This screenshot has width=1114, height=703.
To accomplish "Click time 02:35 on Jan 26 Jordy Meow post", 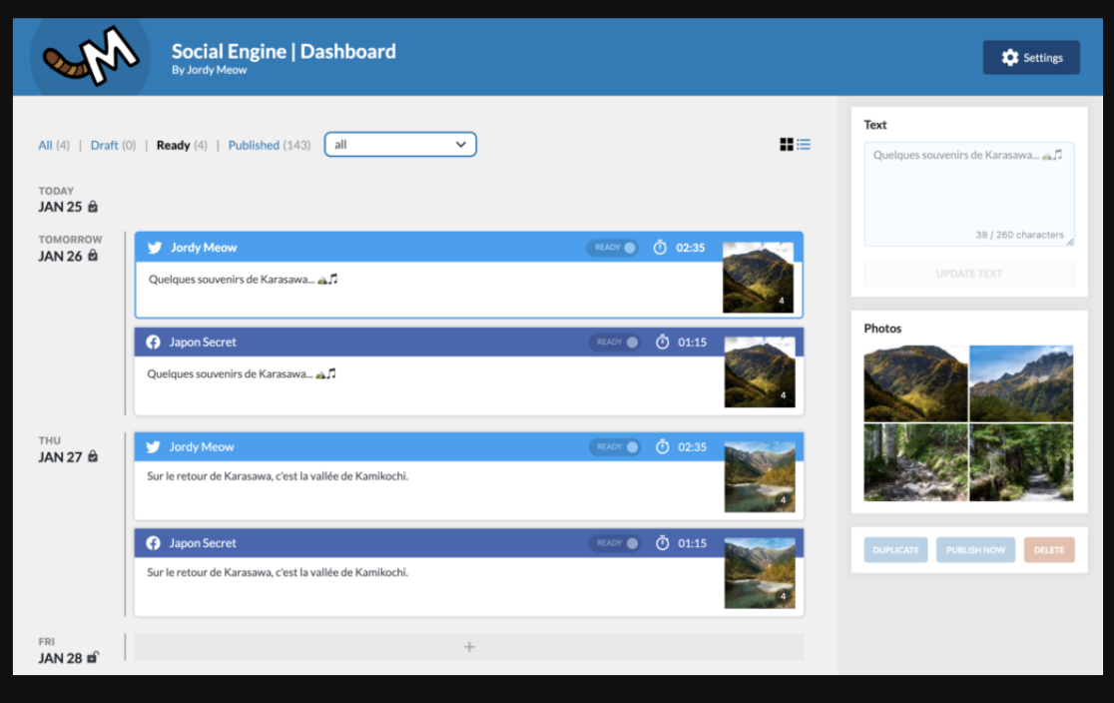I will click(690, 248).
